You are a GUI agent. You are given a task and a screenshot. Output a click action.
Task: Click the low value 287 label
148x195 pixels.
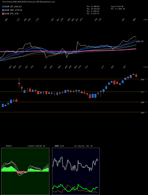click(125, 67)
